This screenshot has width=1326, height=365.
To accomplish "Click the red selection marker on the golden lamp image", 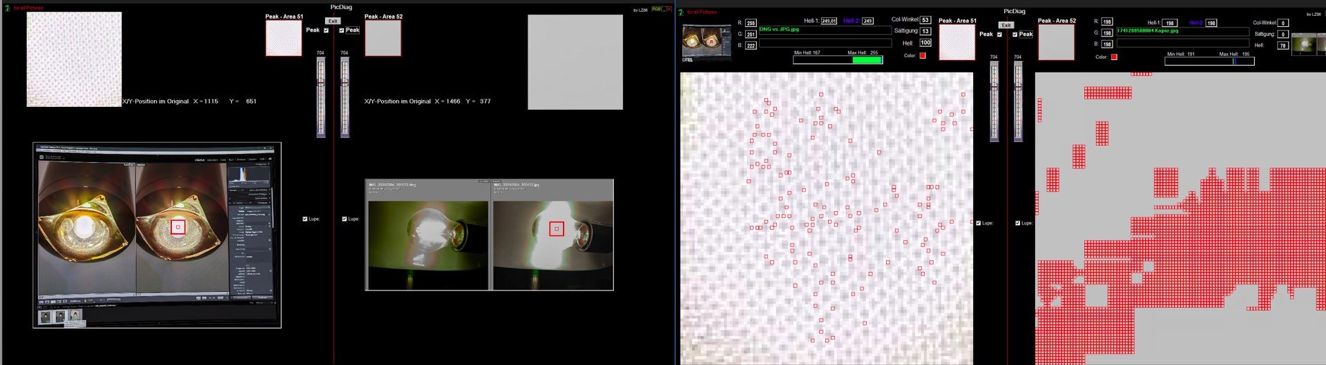I will pos(178,227).
